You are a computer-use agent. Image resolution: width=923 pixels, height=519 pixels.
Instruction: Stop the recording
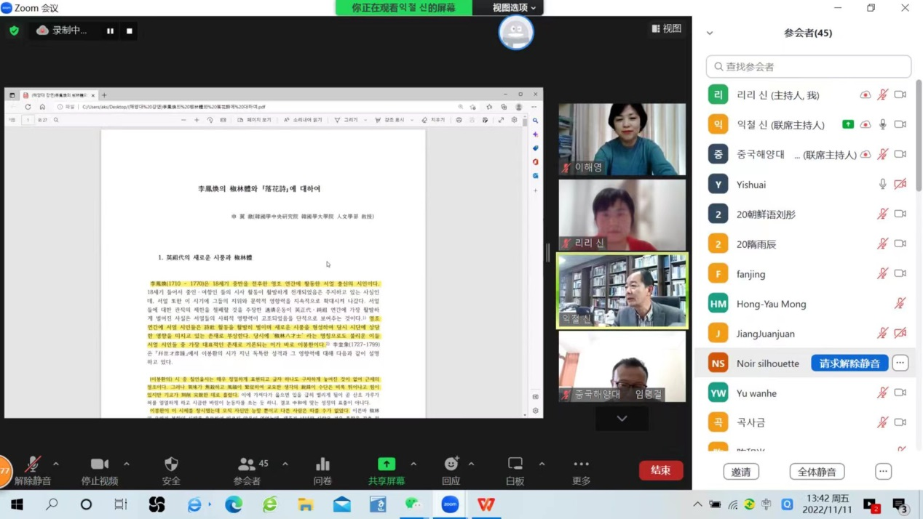coord(130,31)
